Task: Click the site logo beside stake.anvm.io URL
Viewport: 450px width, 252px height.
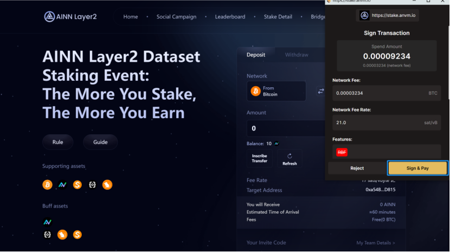Action: (x=364, y=15)
